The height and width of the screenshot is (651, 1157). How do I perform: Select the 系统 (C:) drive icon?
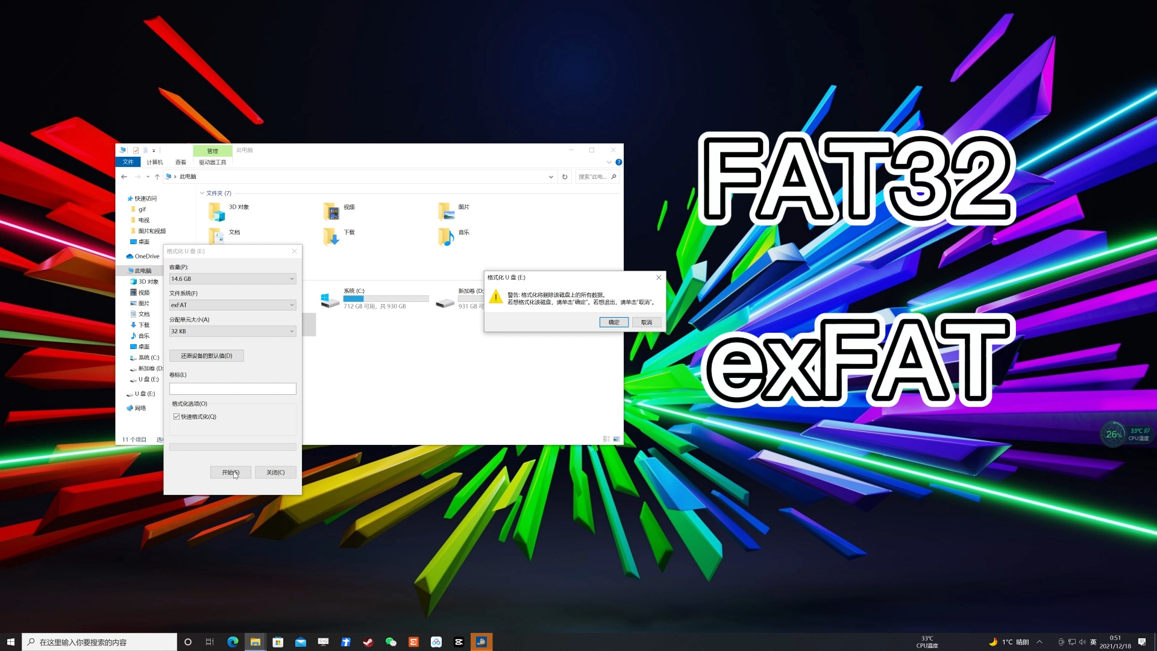tap(330, 300)
